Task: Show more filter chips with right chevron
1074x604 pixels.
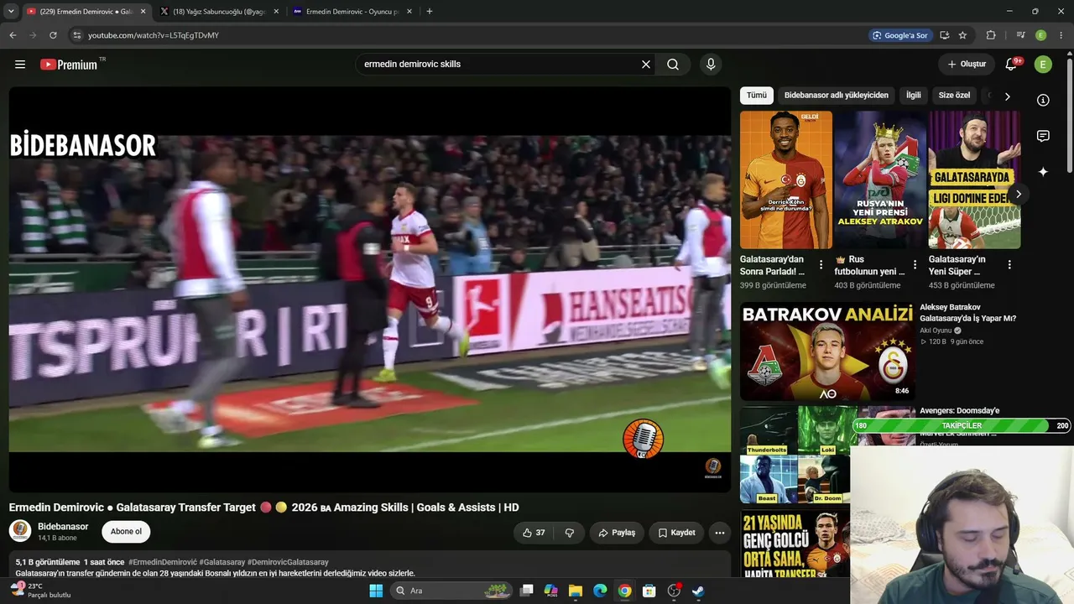Action: coord(1007,96)
